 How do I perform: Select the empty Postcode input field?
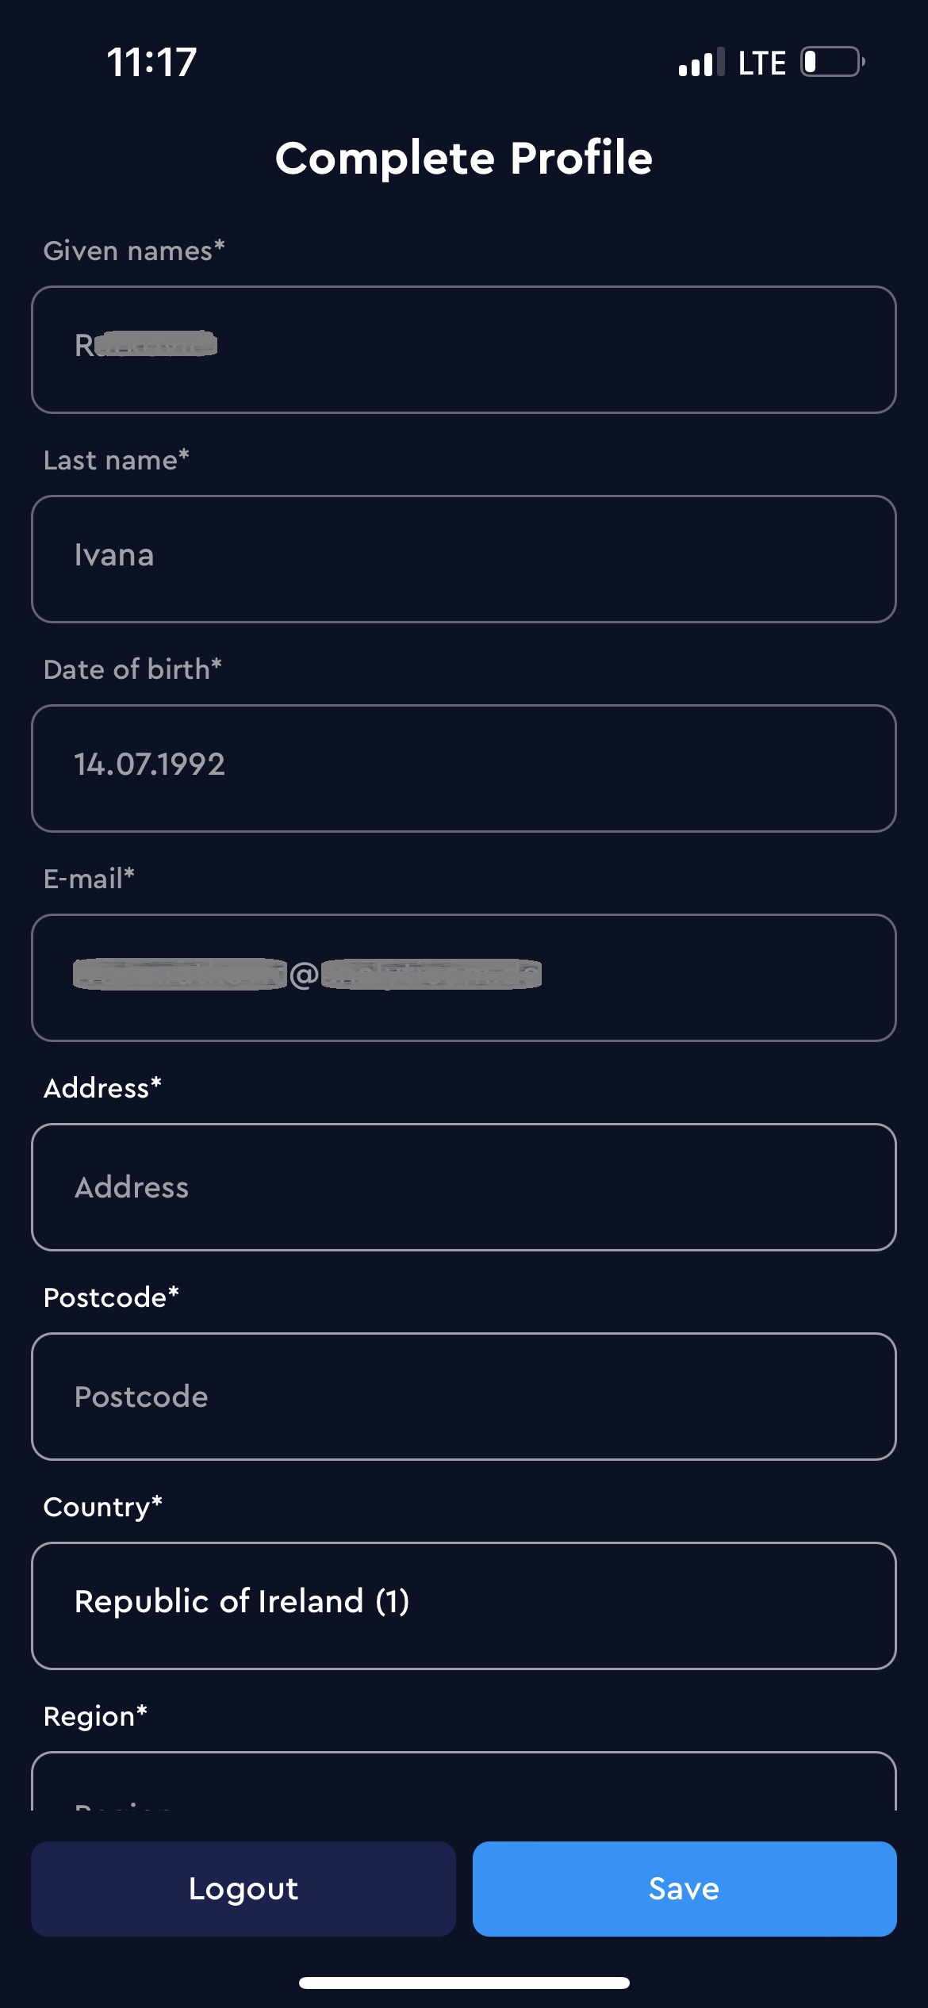pyautogui.click(x=464, y=1397)
